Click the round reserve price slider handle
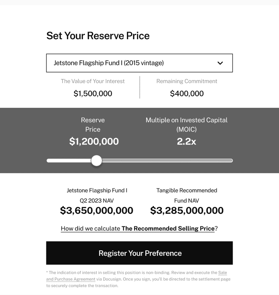The width and height of the screenshot is (279, 295). coord(97,161)
